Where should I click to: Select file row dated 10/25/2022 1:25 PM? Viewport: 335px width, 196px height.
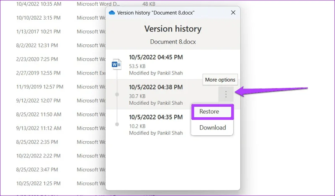[61, 183]
